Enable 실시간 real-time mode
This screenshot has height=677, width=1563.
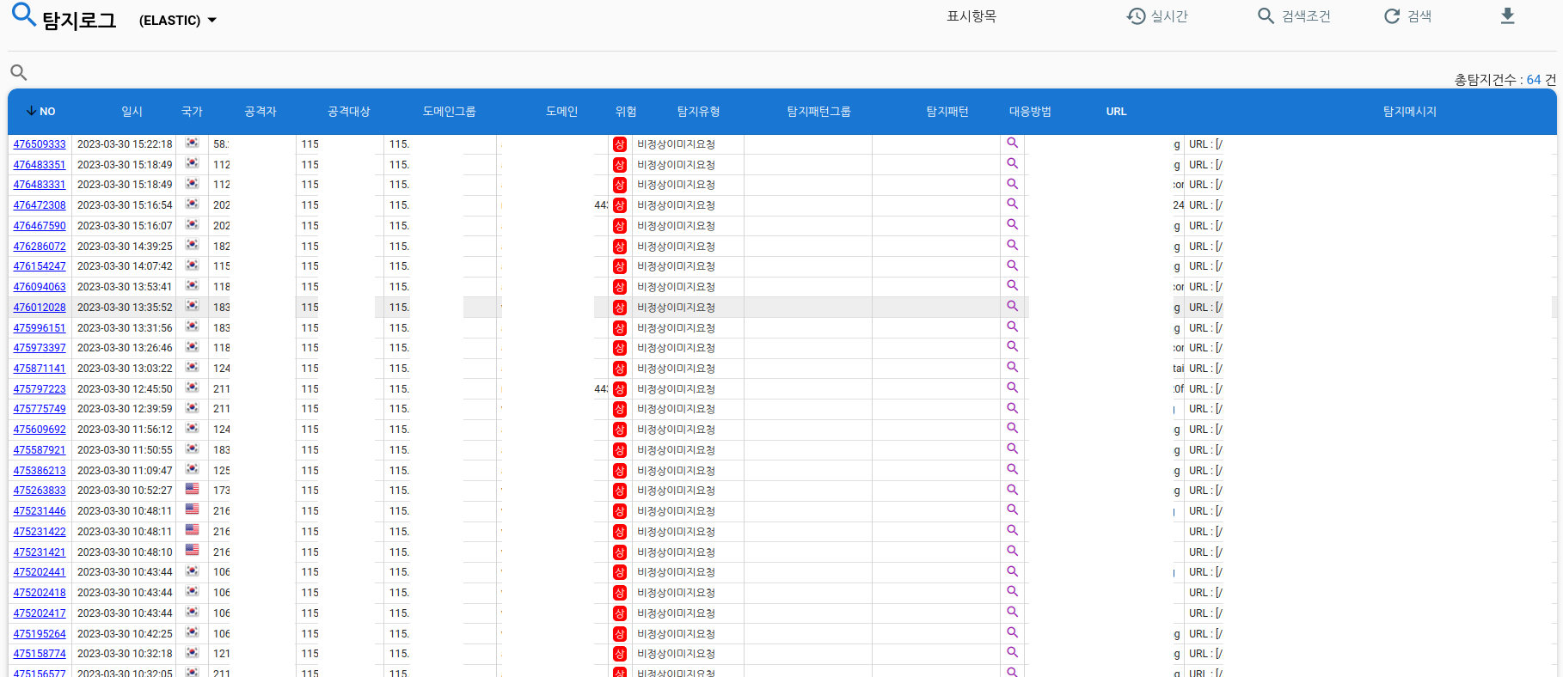click(x=1157, y=16)
